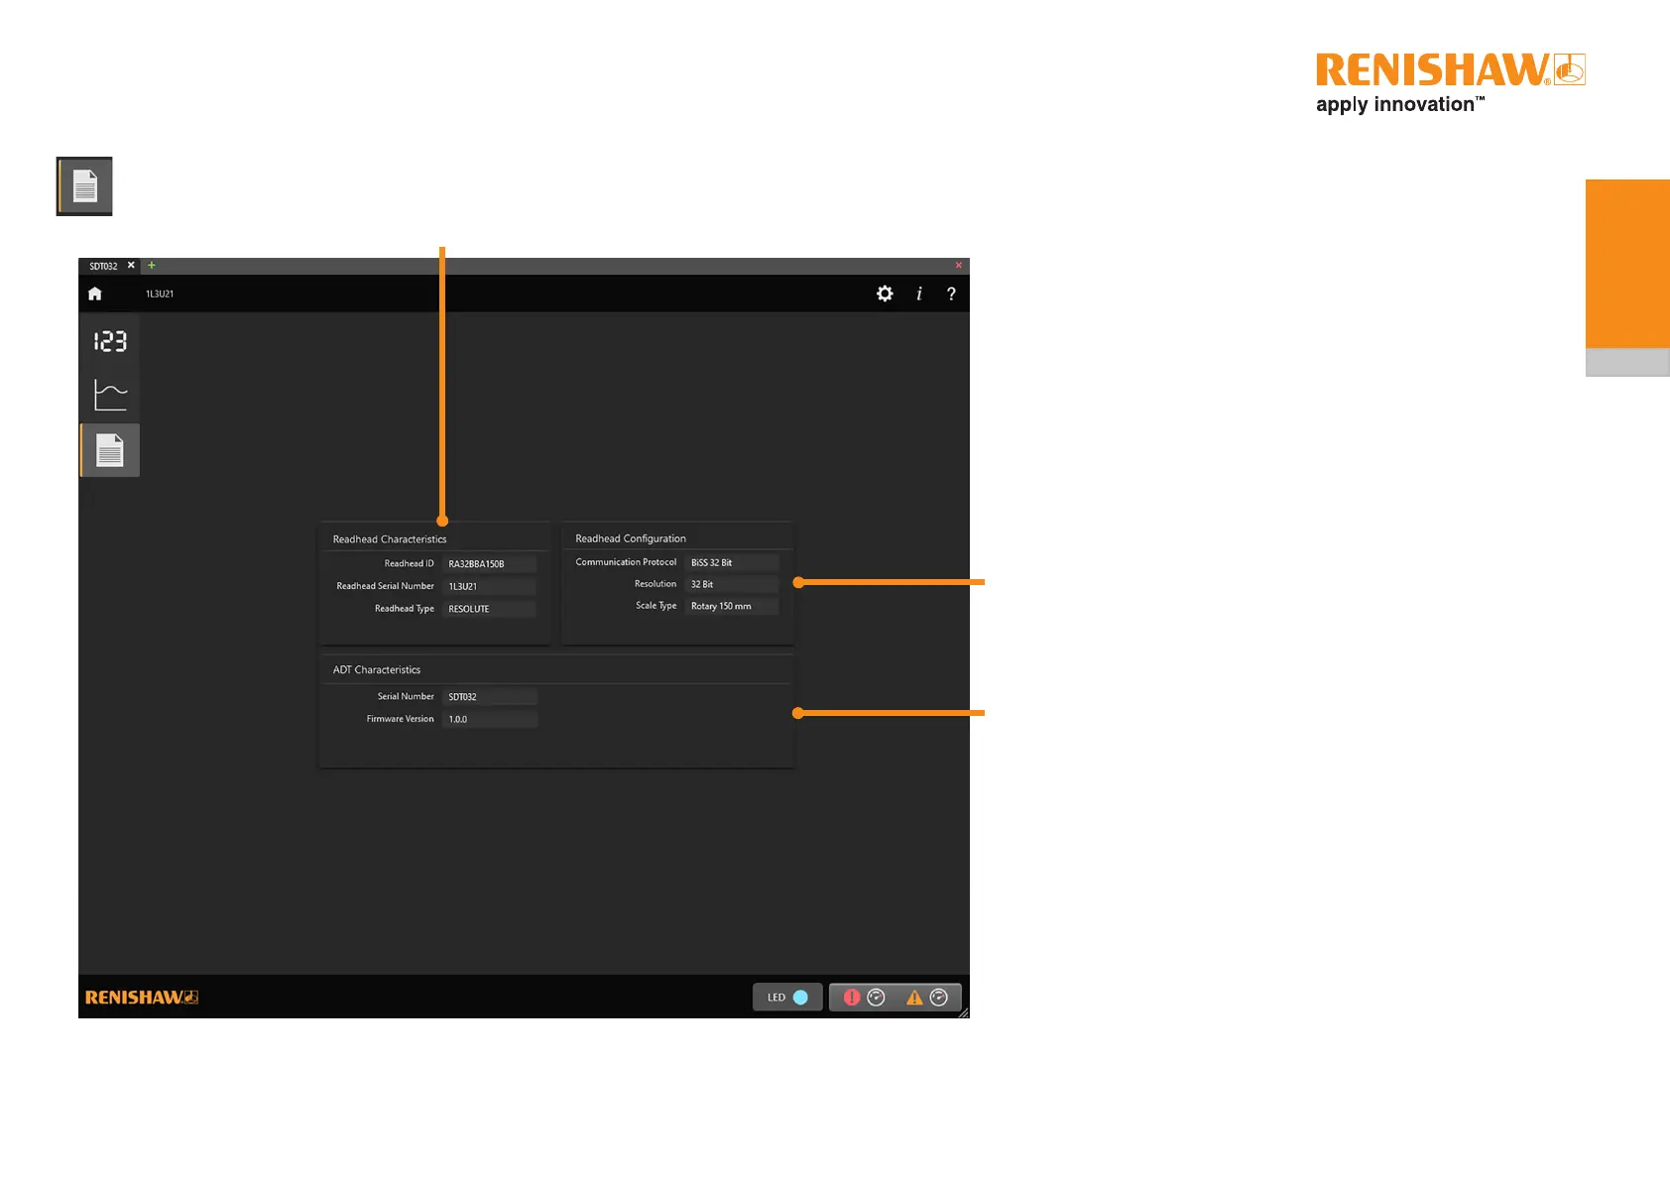Click the Firmware Version label
This screenshot has width=1670, height=1181.
click(400, 719)
